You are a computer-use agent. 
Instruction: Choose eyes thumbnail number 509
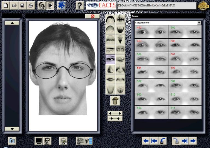pyautogui.click(x=185, y=85)
